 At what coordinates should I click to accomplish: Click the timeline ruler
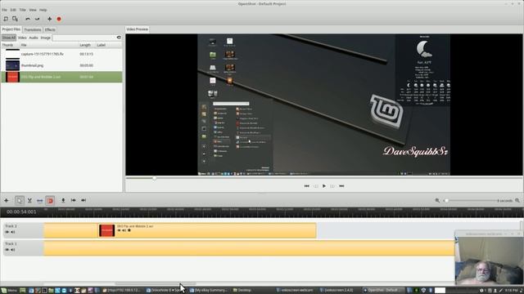[283, 212]
